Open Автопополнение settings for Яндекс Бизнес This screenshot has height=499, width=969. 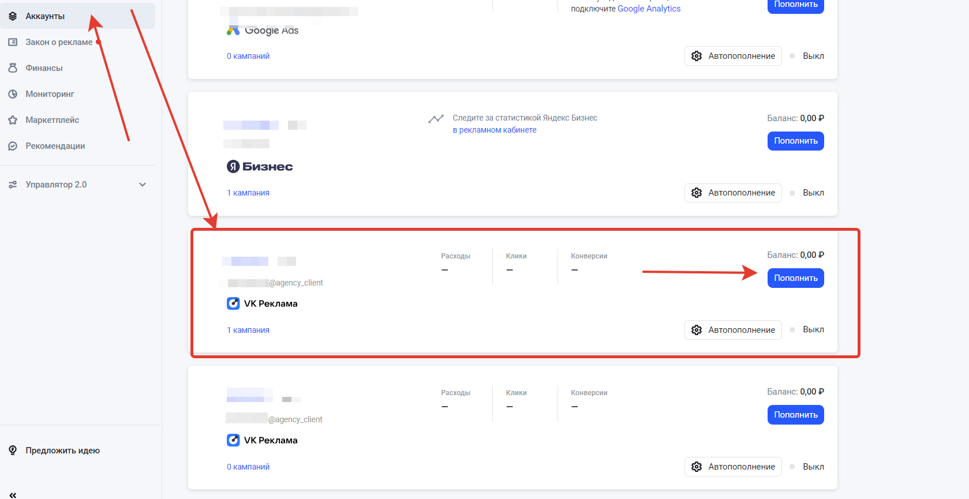point(733,193)
